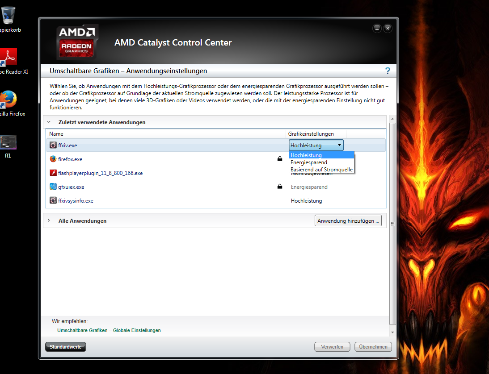Click the Verwerfen button
489x374 pixels.
[x=332, y=347]
